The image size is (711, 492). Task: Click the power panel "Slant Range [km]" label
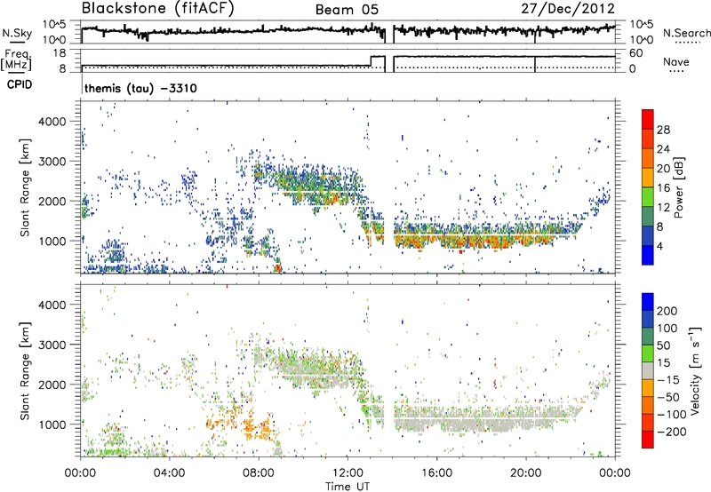tap(25, 187)
